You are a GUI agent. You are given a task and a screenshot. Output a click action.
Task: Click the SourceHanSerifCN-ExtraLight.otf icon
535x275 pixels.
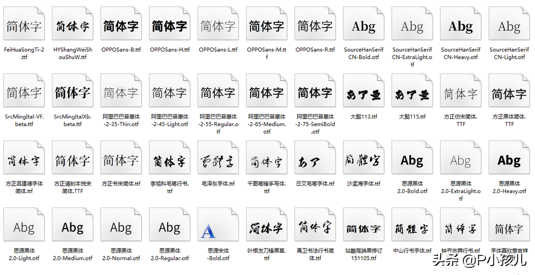coord(412,24)
